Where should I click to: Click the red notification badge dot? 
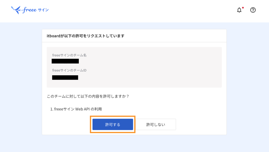pos(243,8)
